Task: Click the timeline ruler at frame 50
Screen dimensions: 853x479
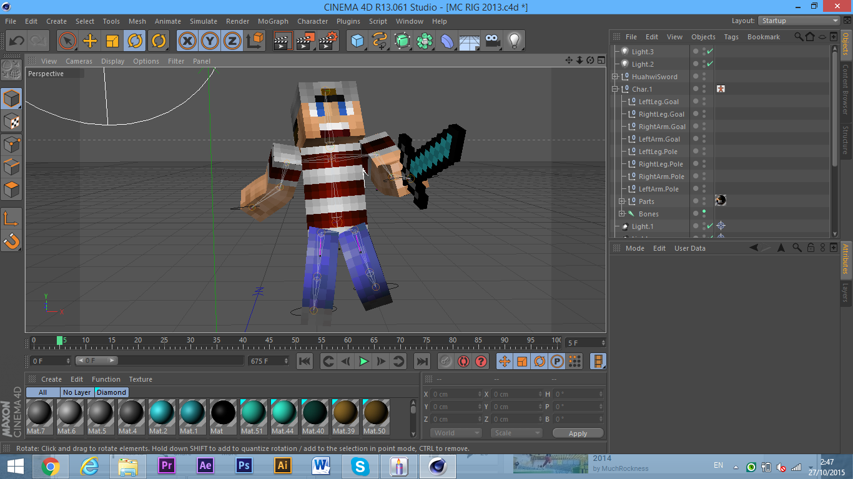Action: click(295, 341)
